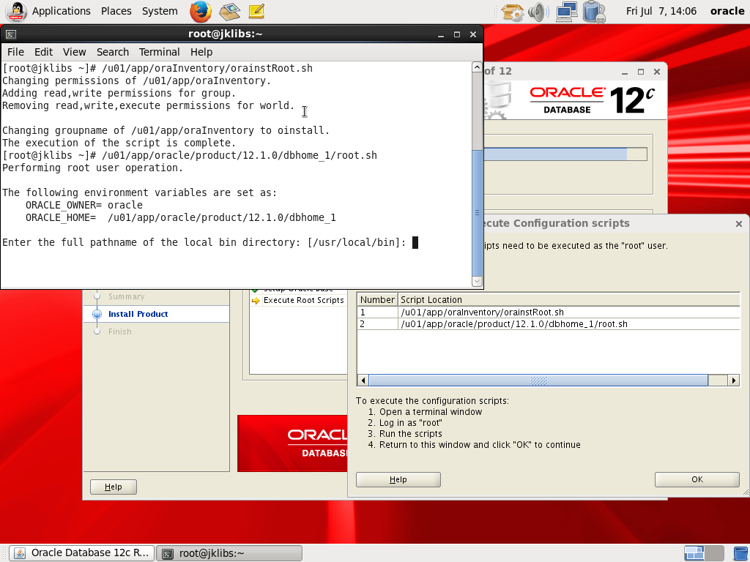The image size is (750, 562).
Task: Click Help in the configuration scripts dialog
Action: (398, 479)
